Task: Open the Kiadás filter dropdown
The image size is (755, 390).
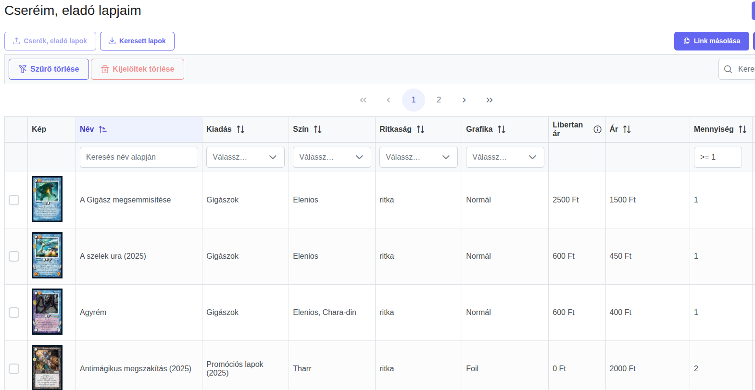Action: (245, 157)
